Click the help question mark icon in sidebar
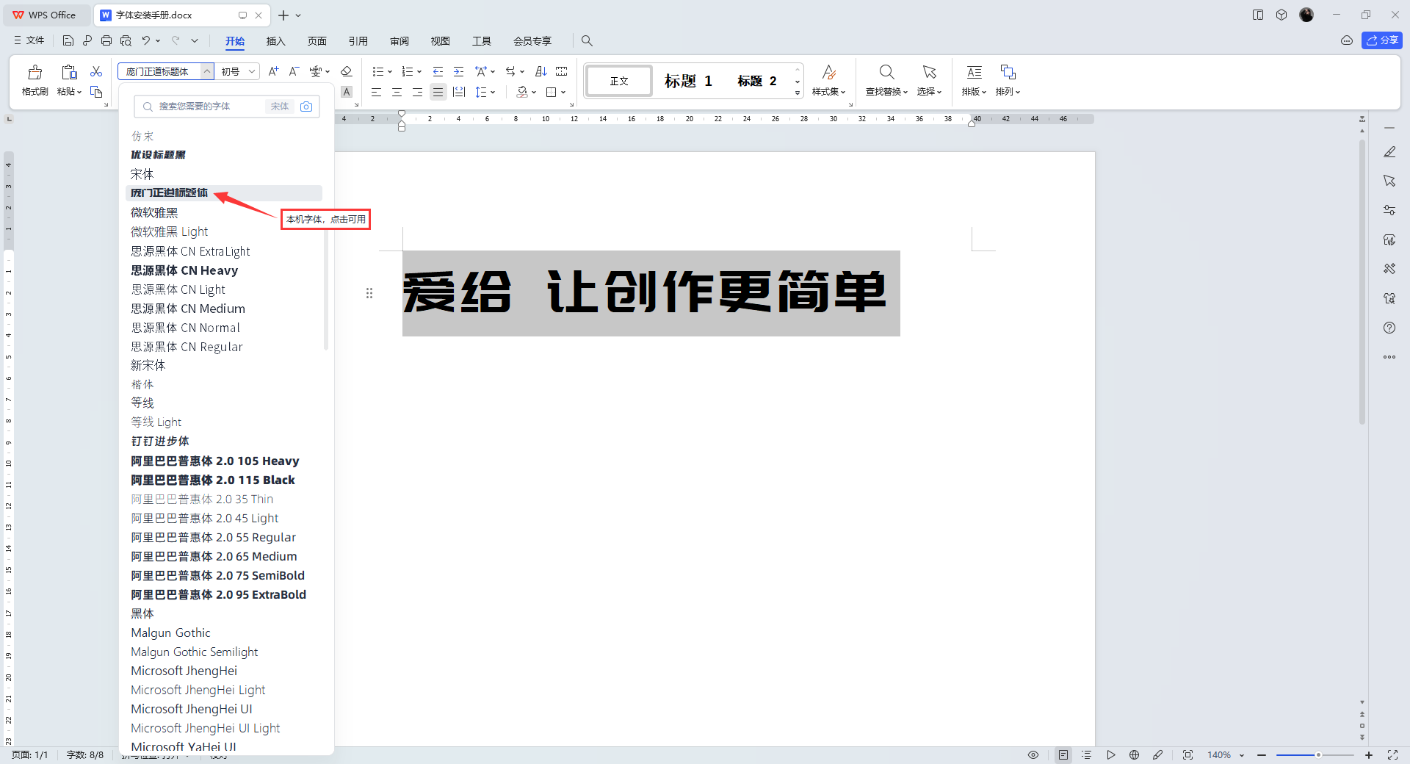The image size is (1410, 764). 1389,328
